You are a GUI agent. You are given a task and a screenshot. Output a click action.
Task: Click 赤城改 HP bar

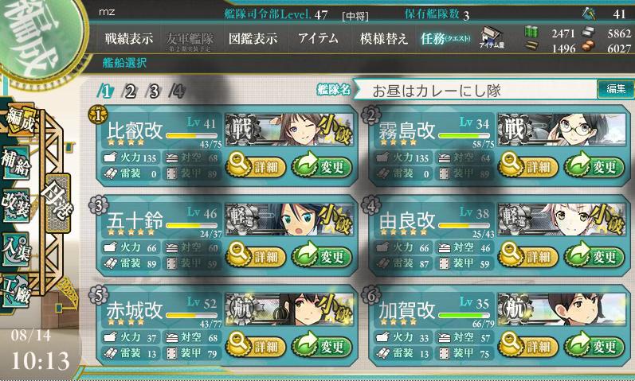coord(191,316)
